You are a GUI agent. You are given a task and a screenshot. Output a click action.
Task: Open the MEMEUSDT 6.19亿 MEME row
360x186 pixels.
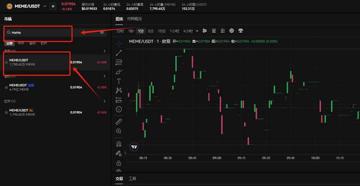tap(55, 87)
